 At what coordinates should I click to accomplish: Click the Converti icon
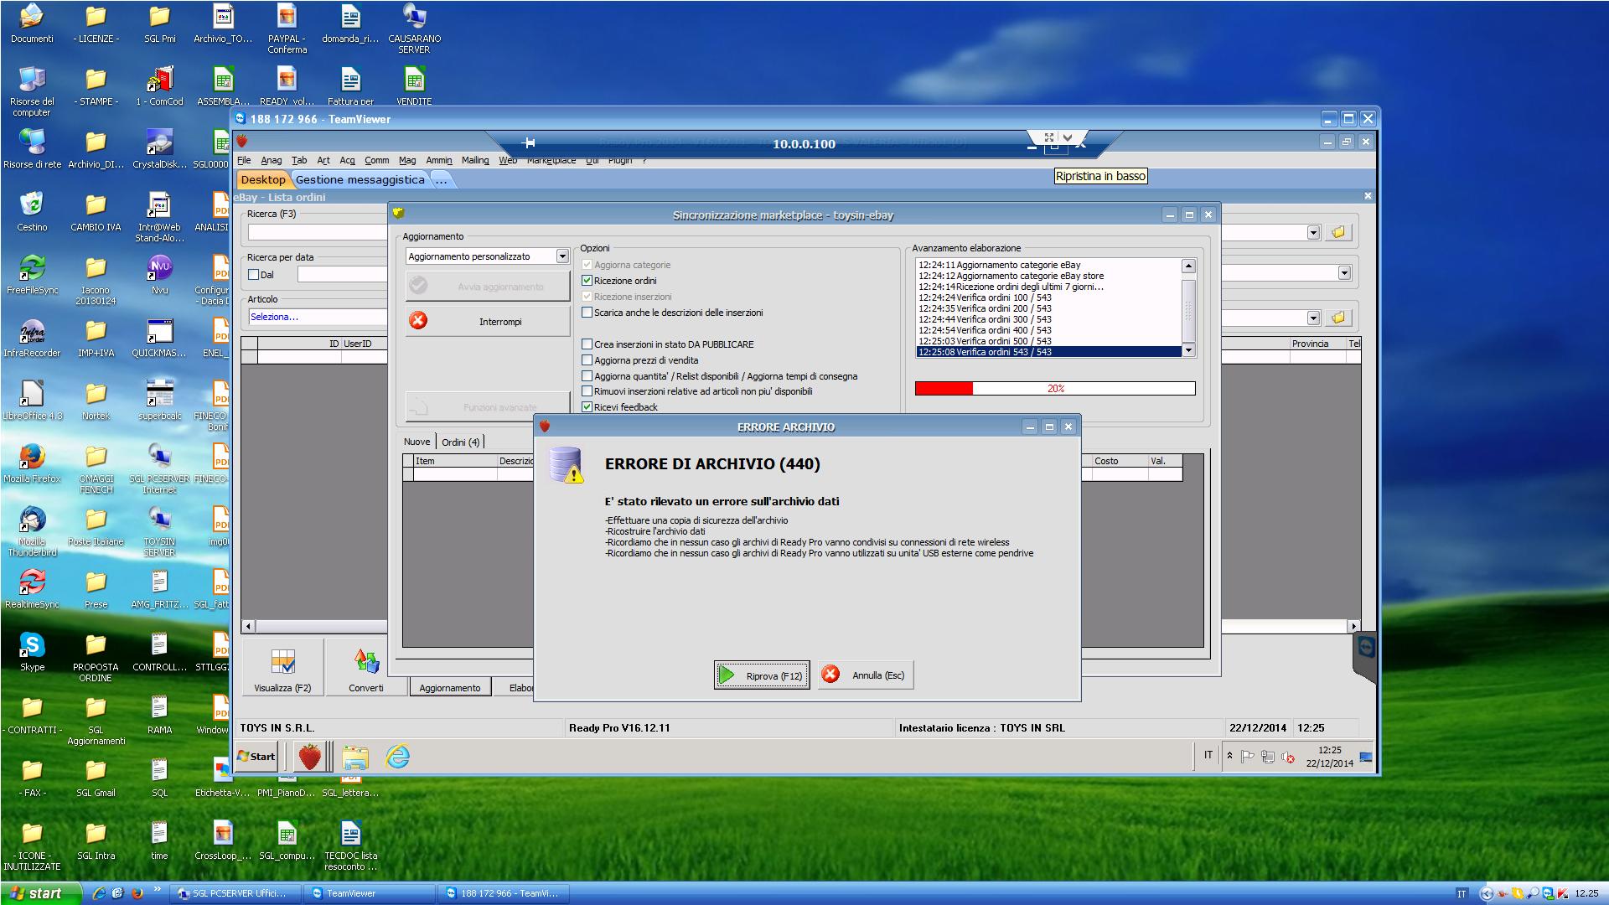coord(366,663)
